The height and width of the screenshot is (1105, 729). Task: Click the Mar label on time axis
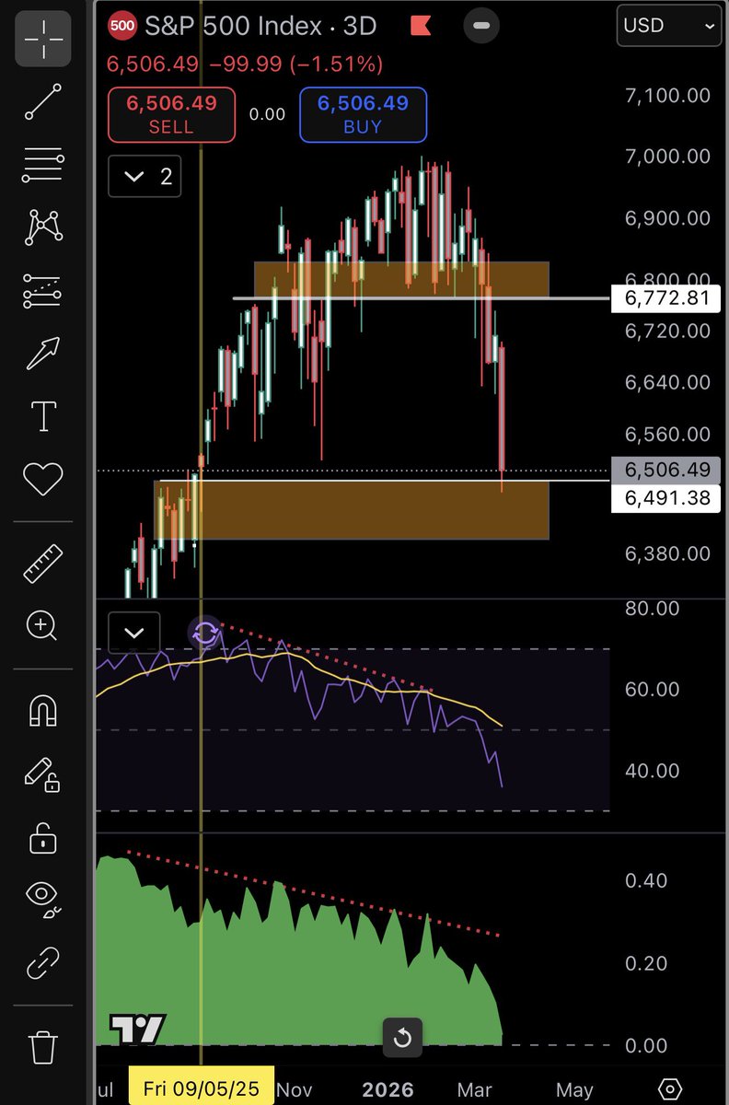click(x=475, y=1089)
